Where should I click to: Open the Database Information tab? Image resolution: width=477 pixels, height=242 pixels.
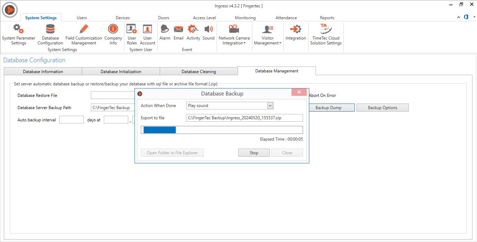[x=43, y=72]
